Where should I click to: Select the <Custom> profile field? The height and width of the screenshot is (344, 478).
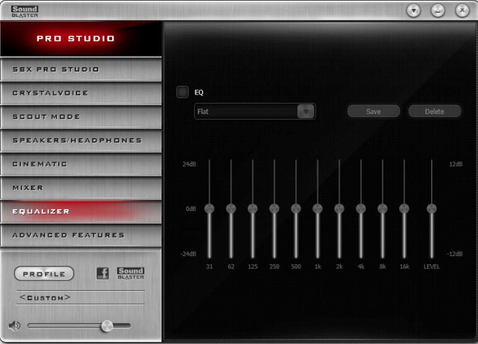(x=80, y=297)
